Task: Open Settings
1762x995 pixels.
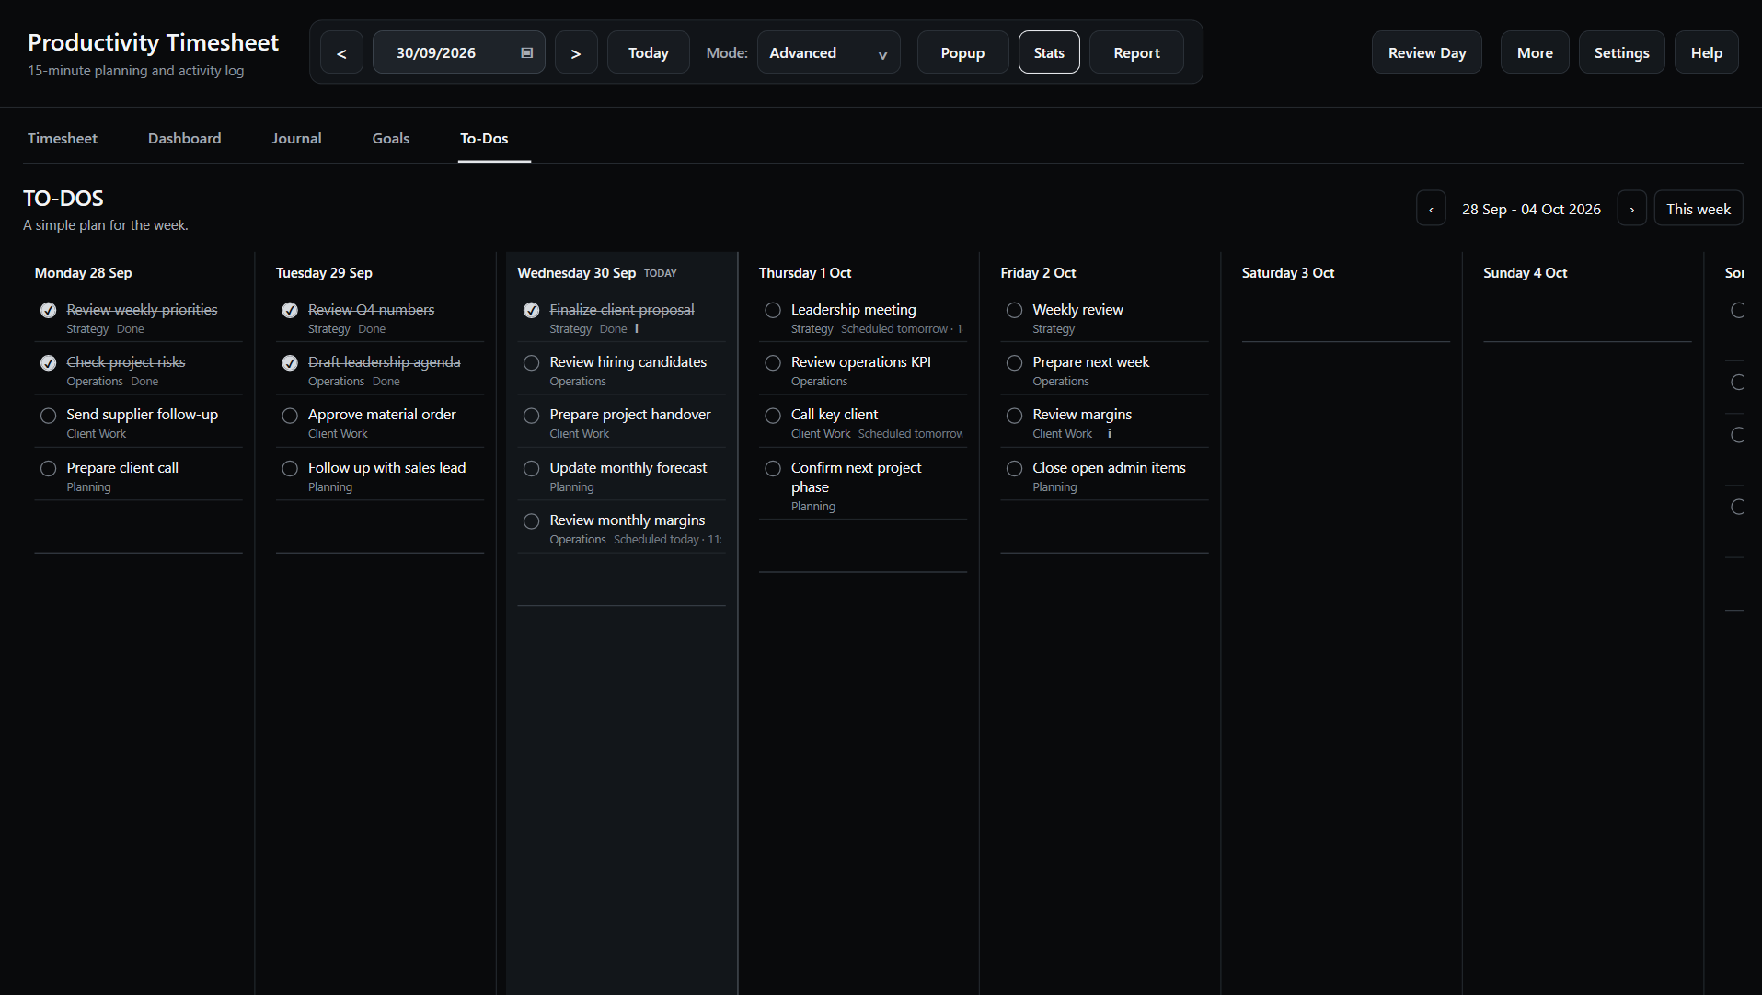Action: click(1621, 52)
